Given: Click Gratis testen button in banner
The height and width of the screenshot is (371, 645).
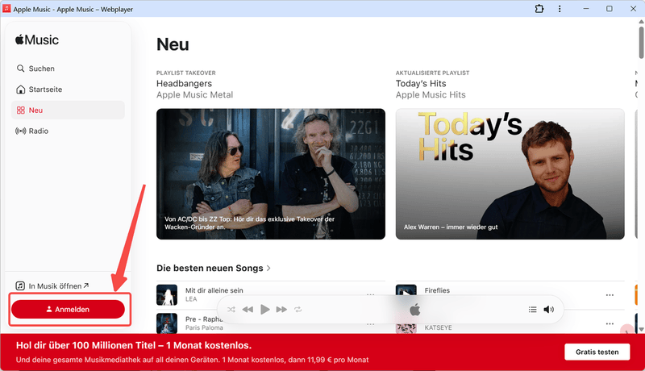Looking at the screenshot, I should click(597, 352).
